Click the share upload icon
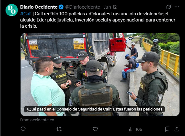Screen dimensions: 185x136 click(x=177, y=129)
